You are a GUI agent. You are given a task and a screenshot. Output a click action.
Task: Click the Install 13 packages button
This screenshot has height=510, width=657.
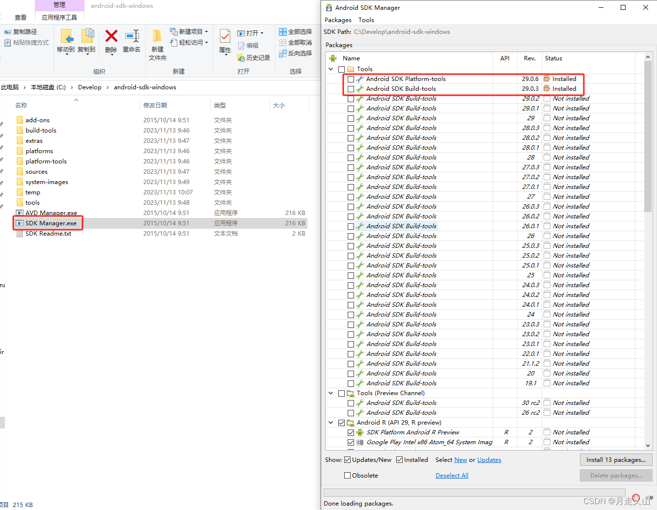pos(616,460)
